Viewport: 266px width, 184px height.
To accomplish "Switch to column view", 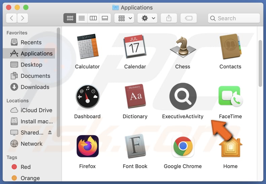I will pos(93,18).
